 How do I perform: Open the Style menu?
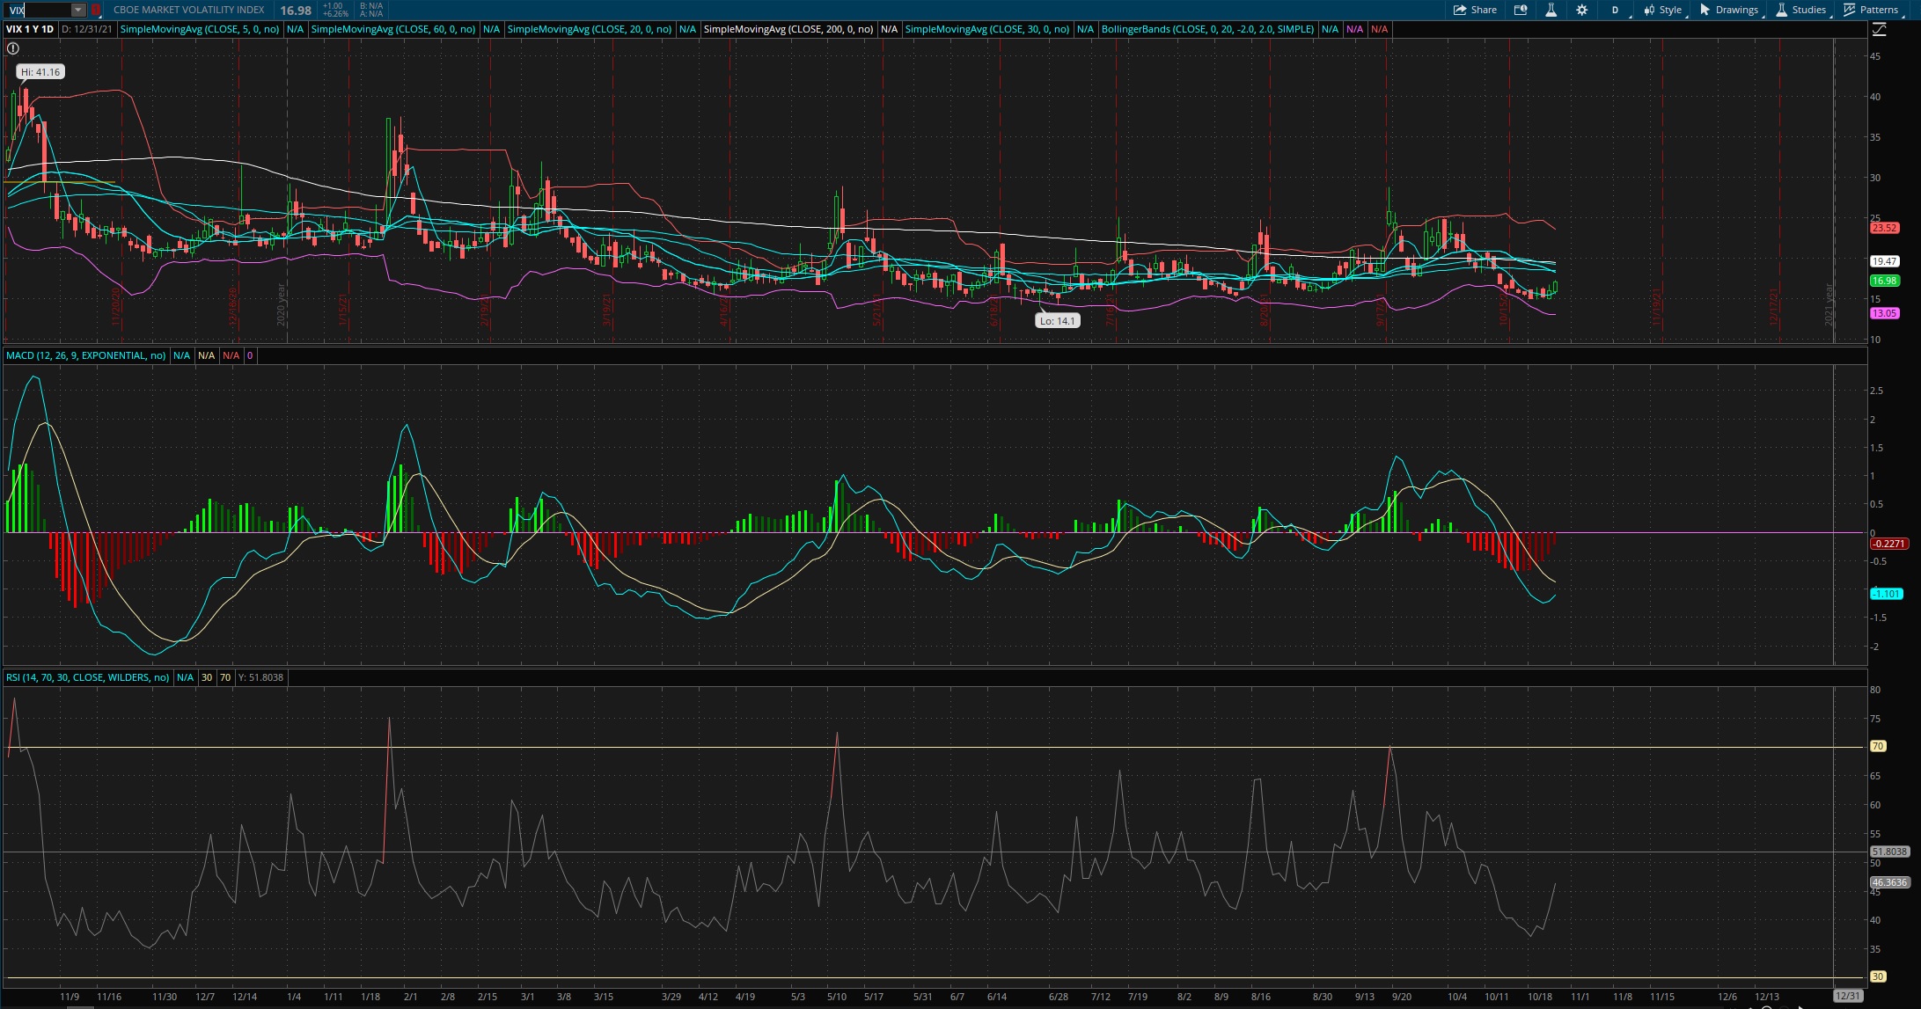(x=1663, y=10)
